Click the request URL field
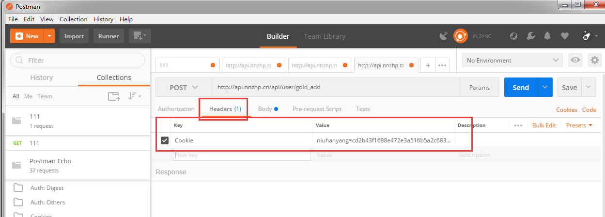Screen dimensions: 605x217 (336, 88)
